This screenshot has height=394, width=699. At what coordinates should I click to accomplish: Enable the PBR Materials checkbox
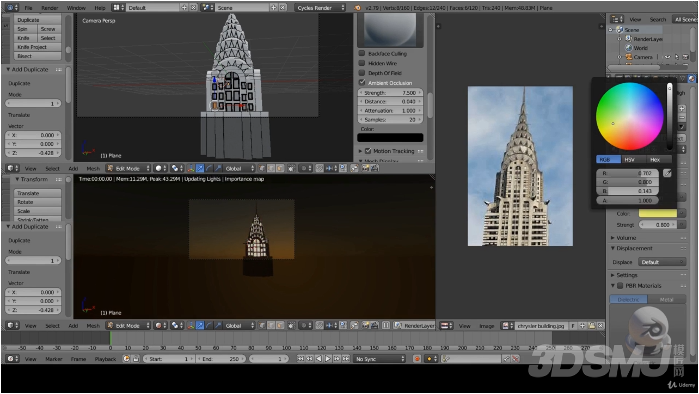(620, 286)
